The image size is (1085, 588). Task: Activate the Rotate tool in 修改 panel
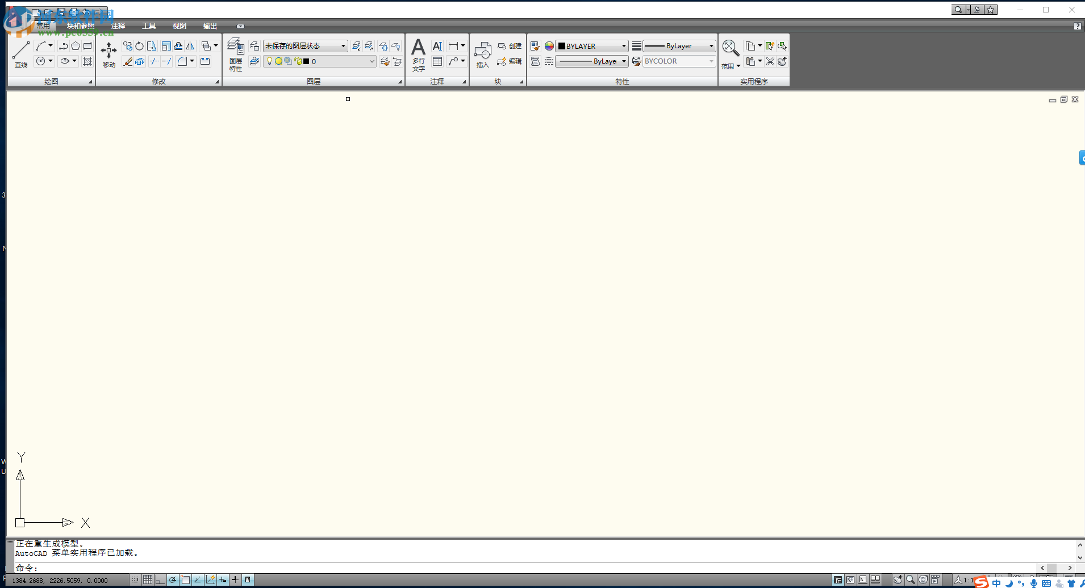point(140,46)
